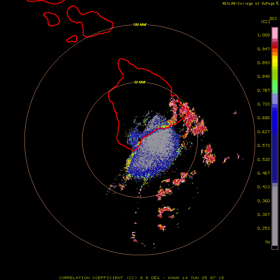Select the 0.627 scale value

264,132
